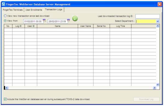Focus the Last downloaded transaction log ID field
The image size is (164, 106).
[148, 16]
